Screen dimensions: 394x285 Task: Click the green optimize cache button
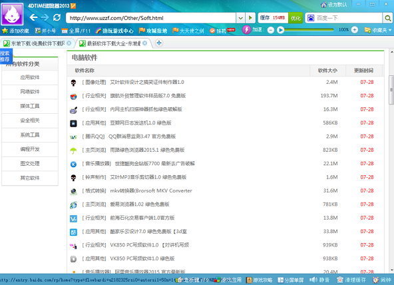pyautogui.click(x=295, y=18)
